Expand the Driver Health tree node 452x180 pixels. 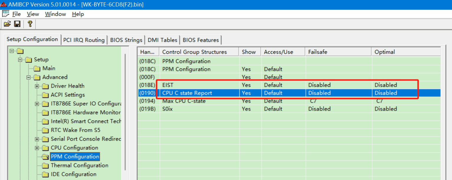(x=37, y=86)
